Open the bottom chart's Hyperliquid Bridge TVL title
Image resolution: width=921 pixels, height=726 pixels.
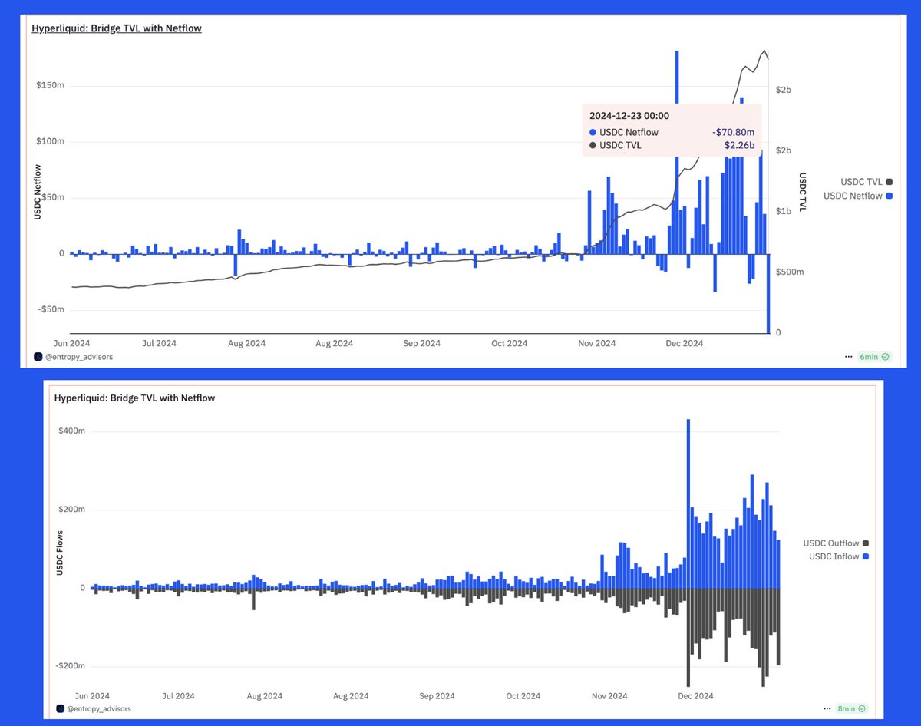pos(134,398)
